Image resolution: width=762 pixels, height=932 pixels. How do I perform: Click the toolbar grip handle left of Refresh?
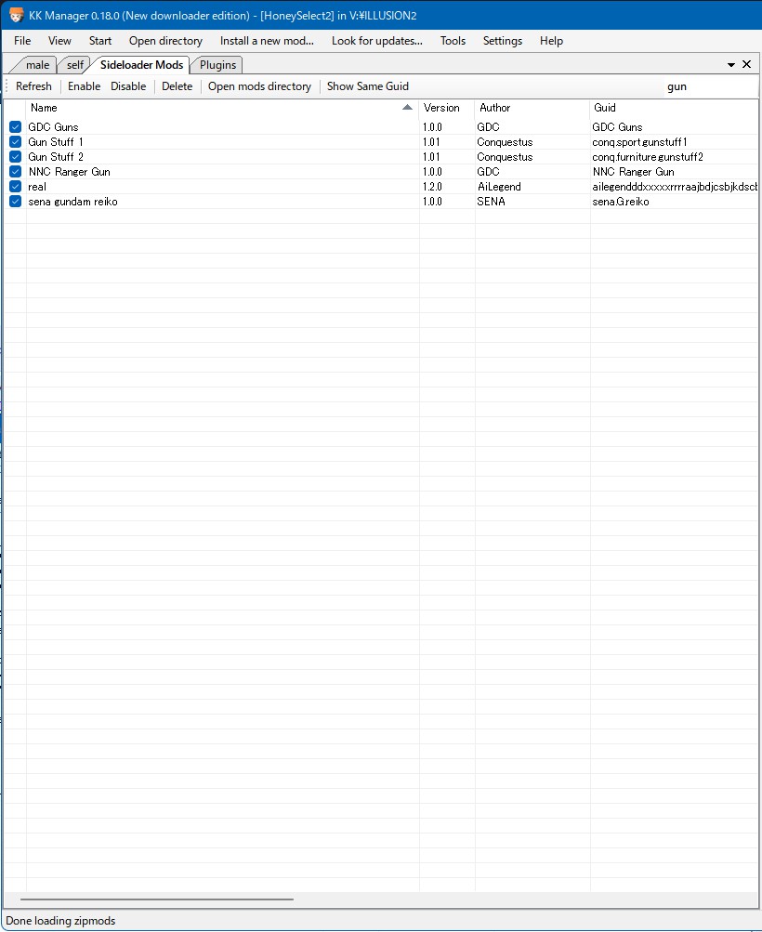tap(7, 86)
